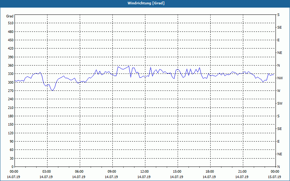Click the 12:00 time label
The width and height of the screenshot is (290, 181).
coord(145,172)
